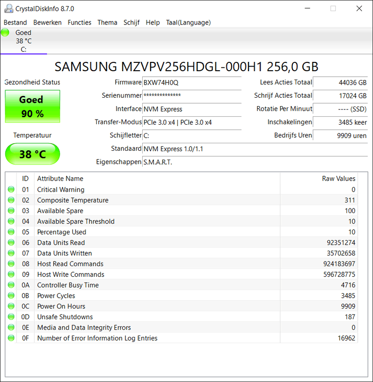373x382 pixels.
Task: Click status dot for Unsafe Shutdowns row
Action: click(11, 317)
